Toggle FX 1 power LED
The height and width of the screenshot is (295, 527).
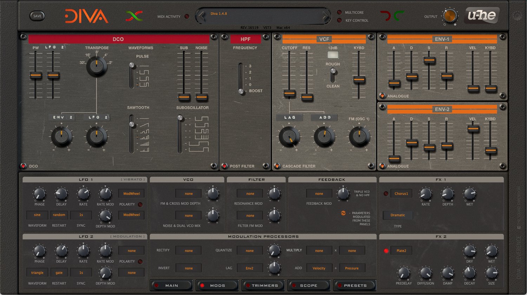[x=386, y=193]
